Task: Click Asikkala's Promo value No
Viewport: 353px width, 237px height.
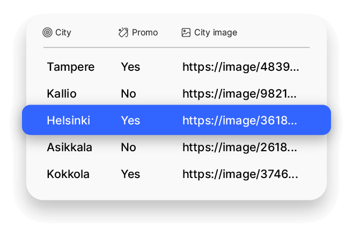Action: pyautogui.click(x=128, y=147)
